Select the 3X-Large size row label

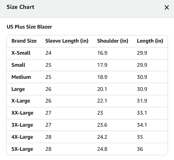click(22, 125)
